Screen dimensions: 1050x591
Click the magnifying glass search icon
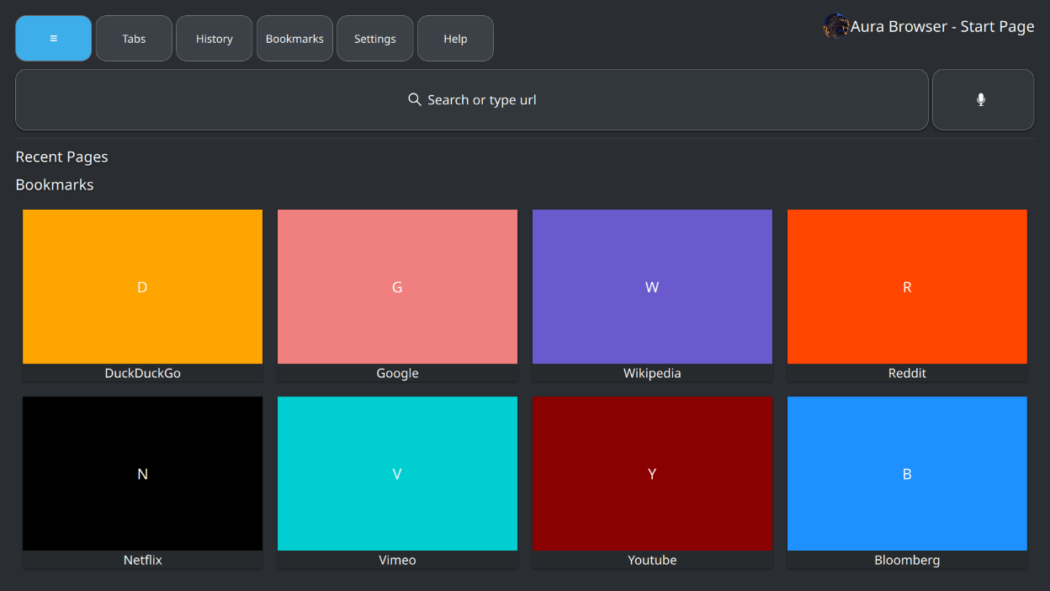pyautogui.click(x=414, y=99)
